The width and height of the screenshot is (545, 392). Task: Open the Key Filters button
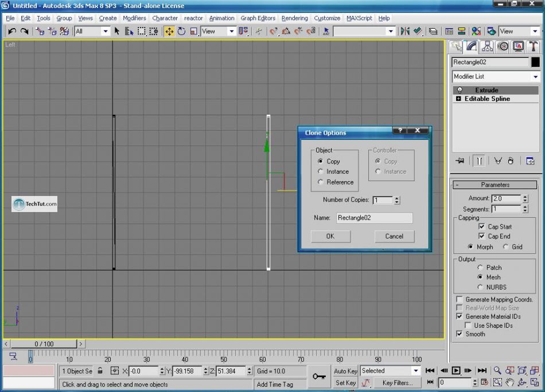pos(398,383)
